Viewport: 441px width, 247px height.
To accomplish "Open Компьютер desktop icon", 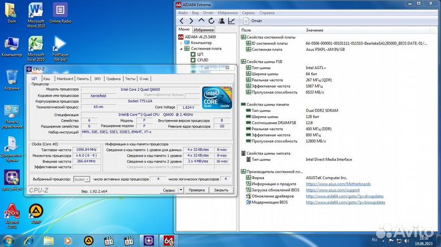I will [x=12, y=47].
